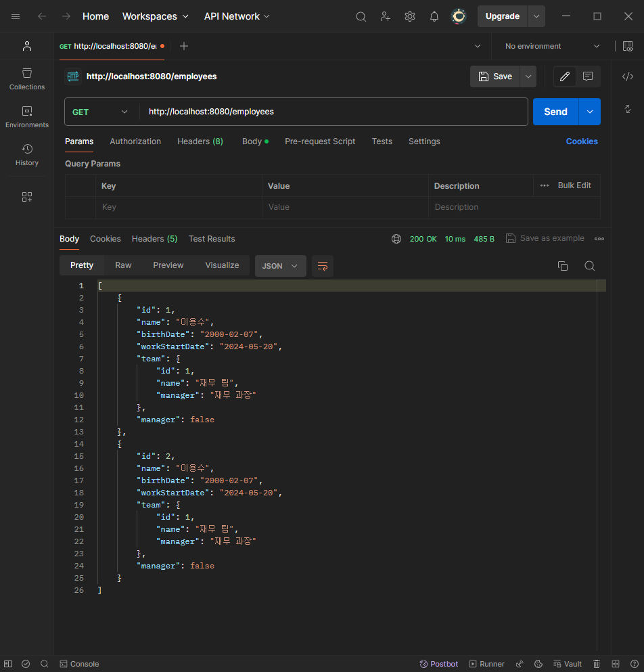Image resolution: width=644 pixels, height=672 pixels.
Task: Expand the Workspaces dropdown
Action: coord(155,16)
